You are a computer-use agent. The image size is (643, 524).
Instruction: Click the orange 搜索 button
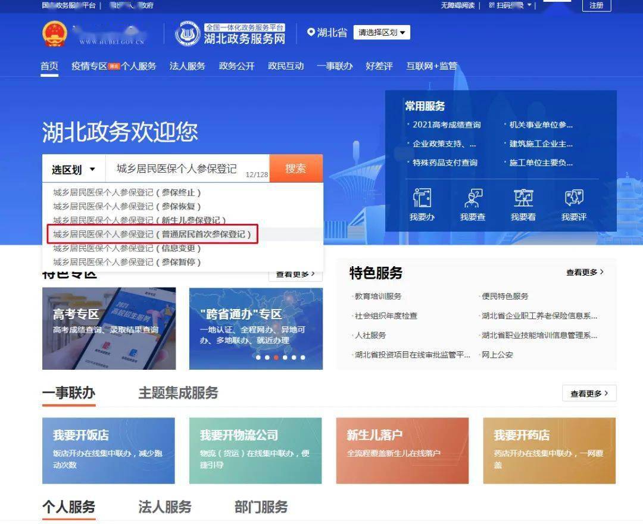(296, 169)
